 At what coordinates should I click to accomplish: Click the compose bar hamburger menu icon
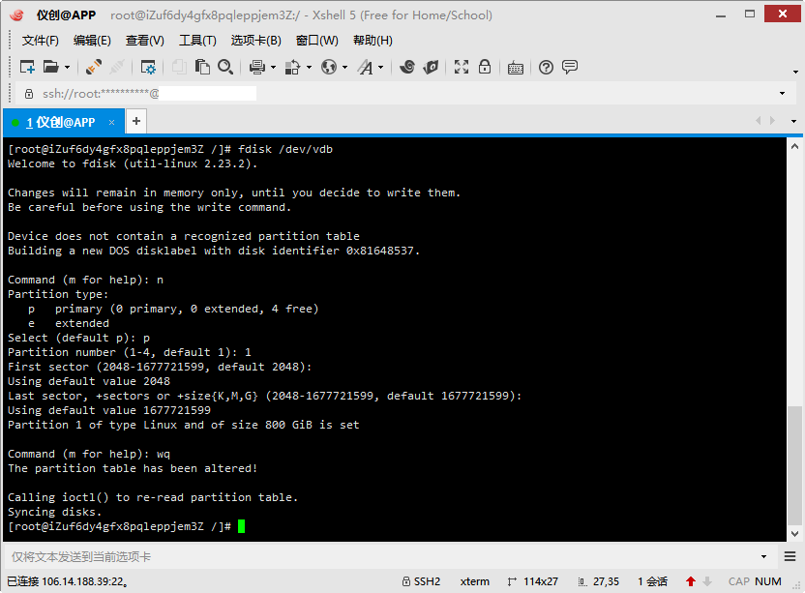click(790, 556)
